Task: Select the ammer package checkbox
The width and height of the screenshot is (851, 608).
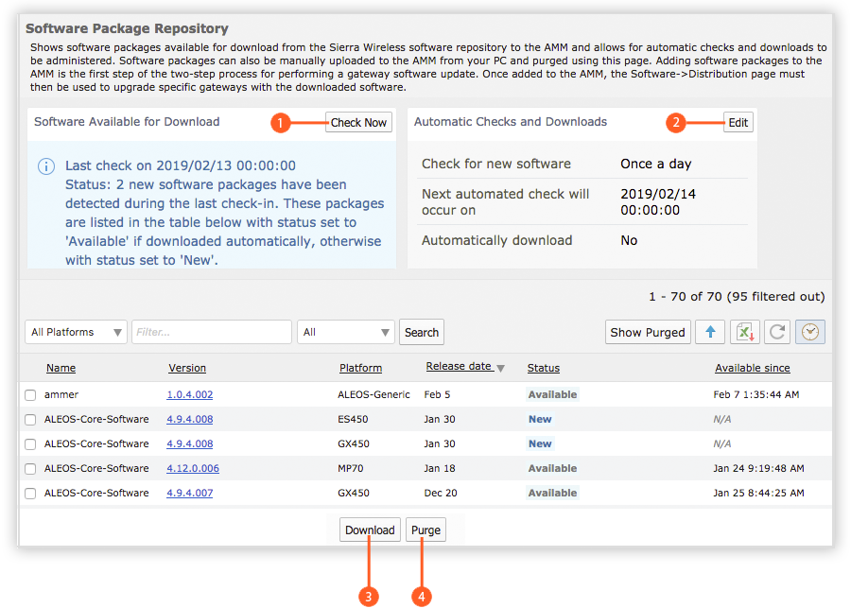Action: pos(30,395)
